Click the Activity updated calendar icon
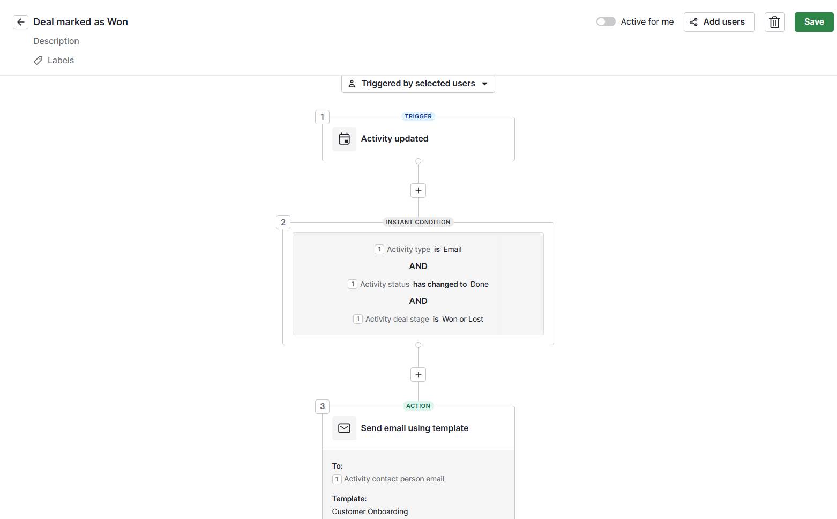Viewport: 837px width, 519px height. pos(344,139)
